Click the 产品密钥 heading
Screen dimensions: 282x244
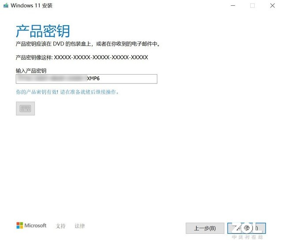pos(43,31)
